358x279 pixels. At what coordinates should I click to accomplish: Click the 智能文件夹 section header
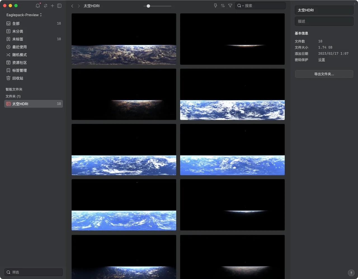click(14, 89)
